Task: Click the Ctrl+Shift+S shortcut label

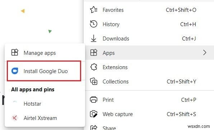Action: [181, 114]
